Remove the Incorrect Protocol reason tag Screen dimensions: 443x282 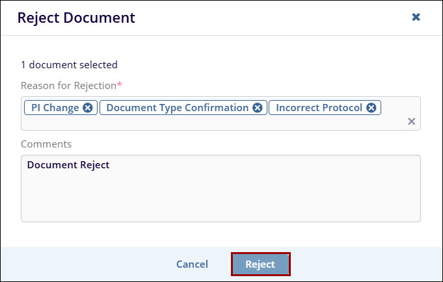pyautogui.click(x=371, y=108)
